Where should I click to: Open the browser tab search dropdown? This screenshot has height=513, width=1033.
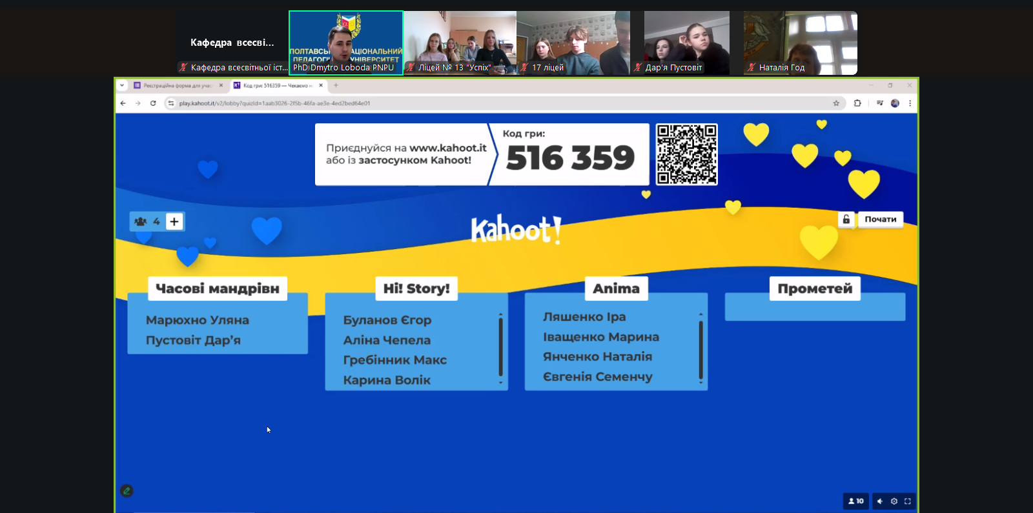tap(122, 85)
